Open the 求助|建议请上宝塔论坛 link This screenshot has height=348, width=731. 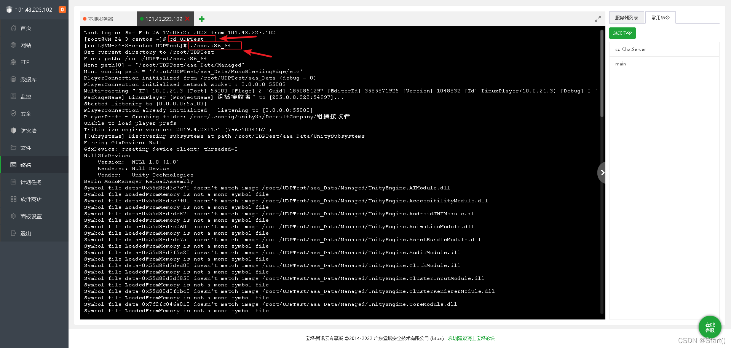point(471,338)
